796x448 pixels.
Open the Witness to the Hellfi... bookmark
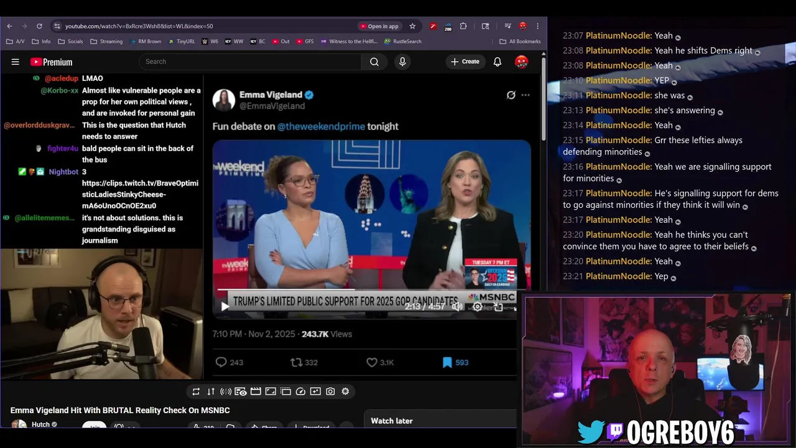pos(349,42)
